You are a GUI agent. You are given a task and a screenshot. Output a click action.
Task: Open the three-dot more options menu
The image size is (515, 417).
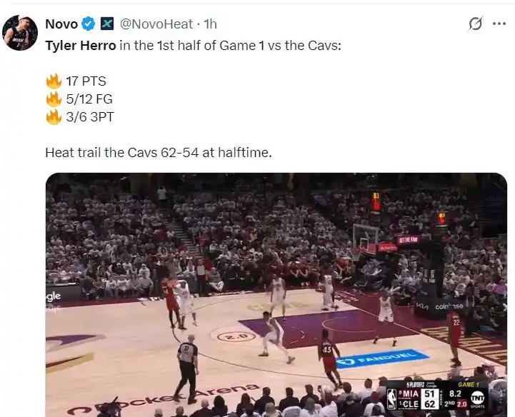click(499, 24)
